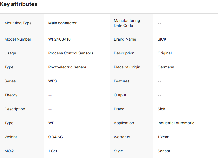Viewport: 218px width, 158px height.
Task: Select the WF240B410 model number value
Action: click(59, 39)
